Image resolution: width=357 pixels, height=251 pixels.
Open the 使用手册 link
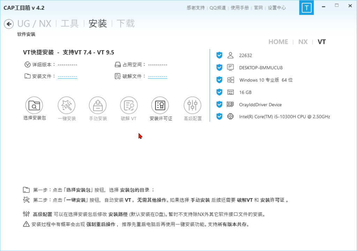[x=240, y=8]
